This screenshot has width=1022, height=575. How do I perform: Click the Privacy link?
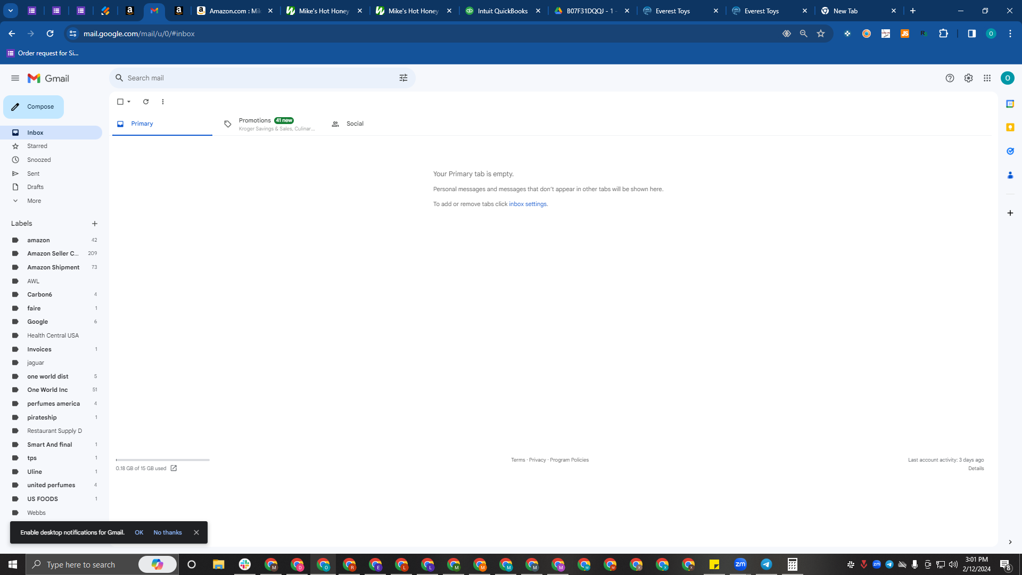538,460
